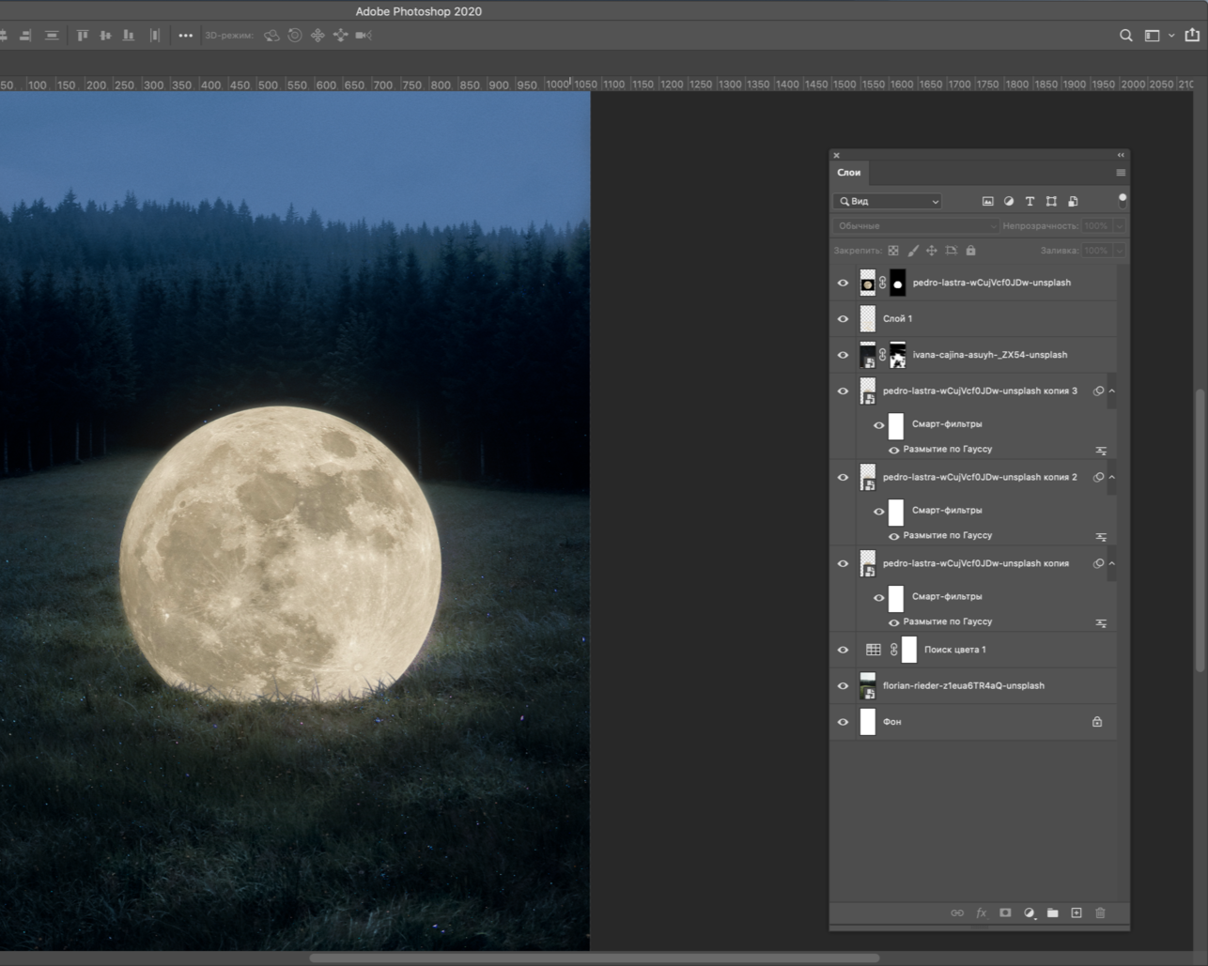Screen dimensions: 1208x966
Task: Collapse smart filters of копия 3 layer
Action: point(1112,391)
